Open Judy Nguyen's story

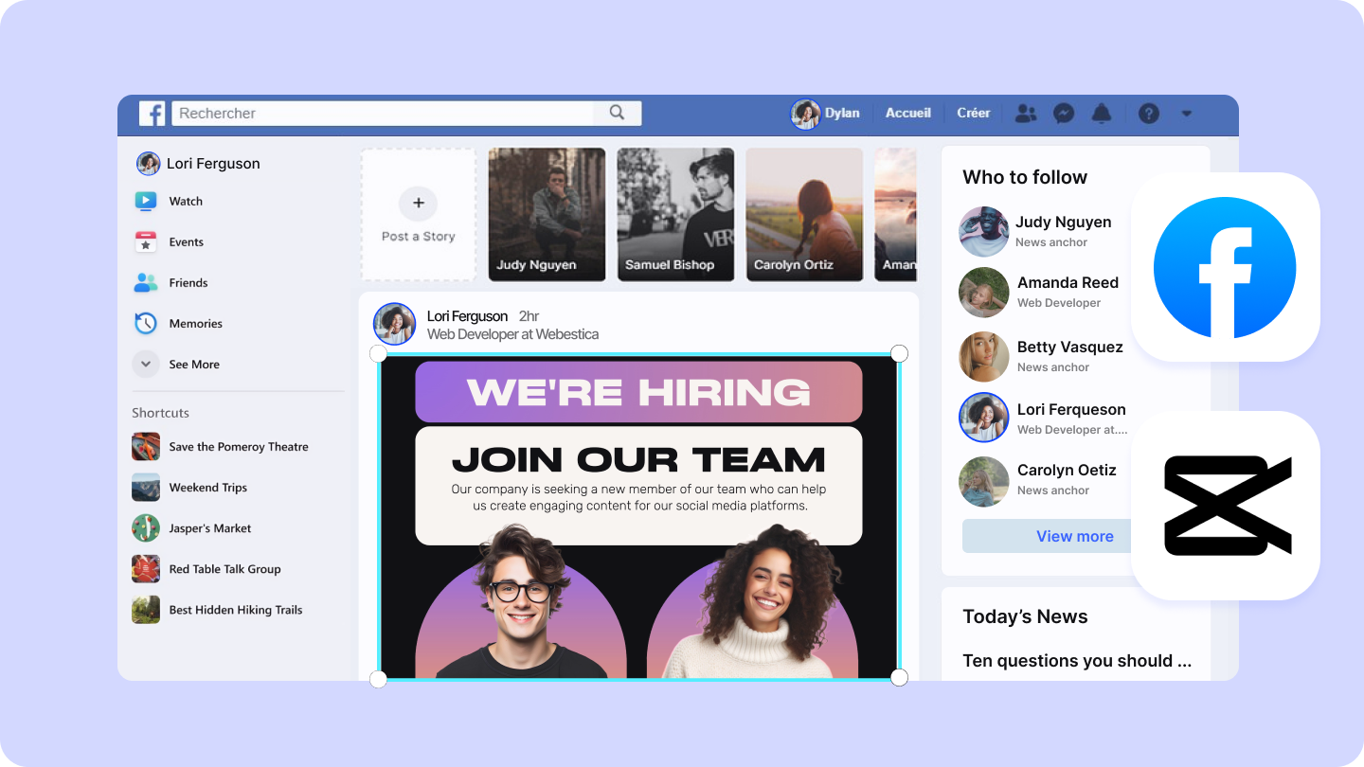pyautogui.click(x=547, y=214)
